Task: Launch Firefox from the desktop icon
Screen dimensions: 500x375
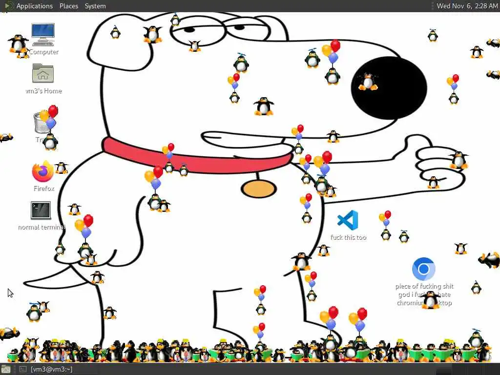Action: pos(43,171)
